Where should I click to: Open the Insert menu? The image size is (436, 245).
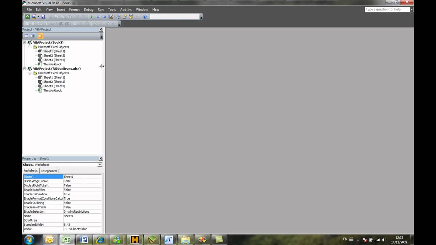(61, 10)
